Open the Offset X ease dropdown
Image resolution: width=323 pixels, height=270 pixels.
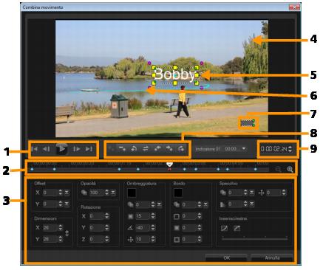click(x=67, y=193)
